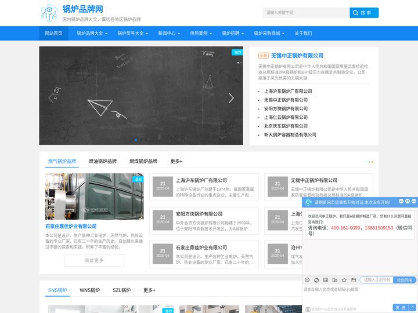
Task: Select the second carousel indicator dot
Action: pos(141,140)
